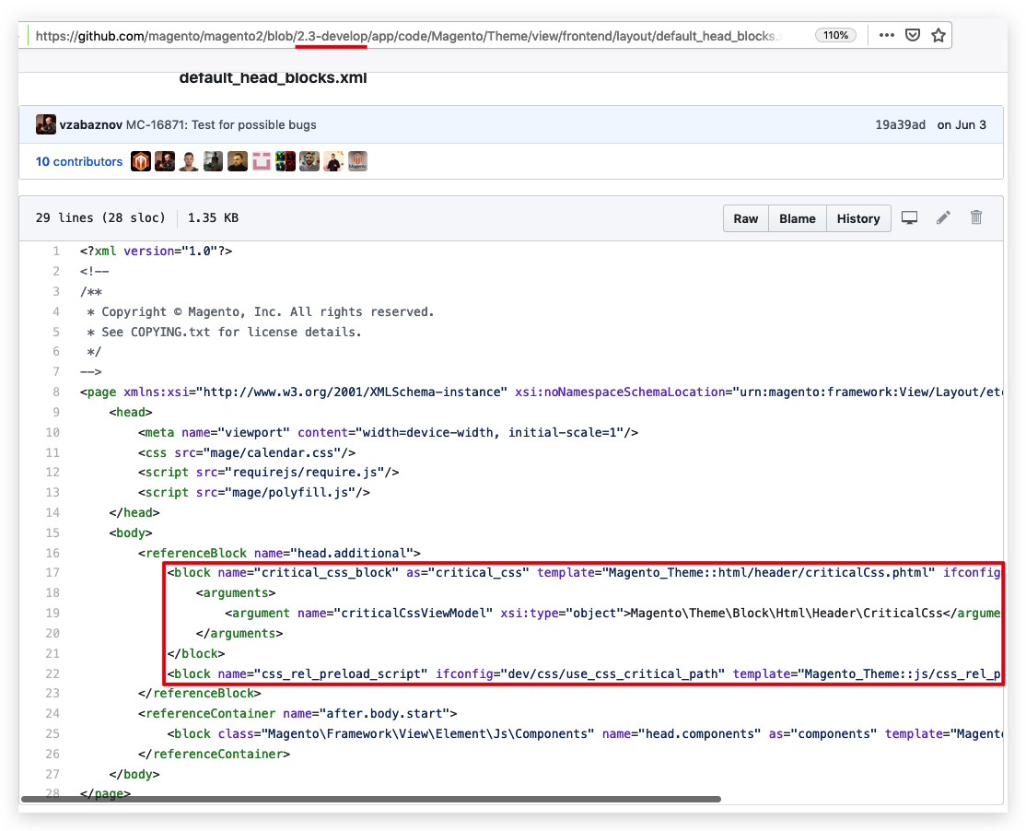Open the last contributor avatar labeled Magento
The image size is (1026, 831).
[x=358, y=161]
